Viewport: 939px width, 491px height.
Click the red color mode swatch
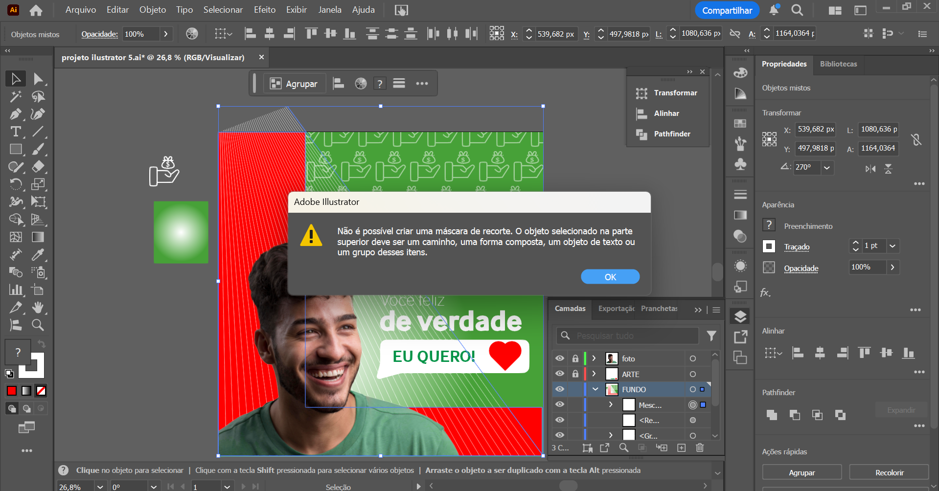coord(12,390)
